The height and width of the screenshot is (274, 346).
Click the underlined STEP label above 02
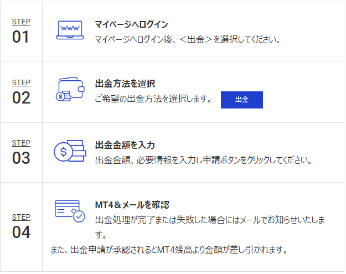[21, 82]
